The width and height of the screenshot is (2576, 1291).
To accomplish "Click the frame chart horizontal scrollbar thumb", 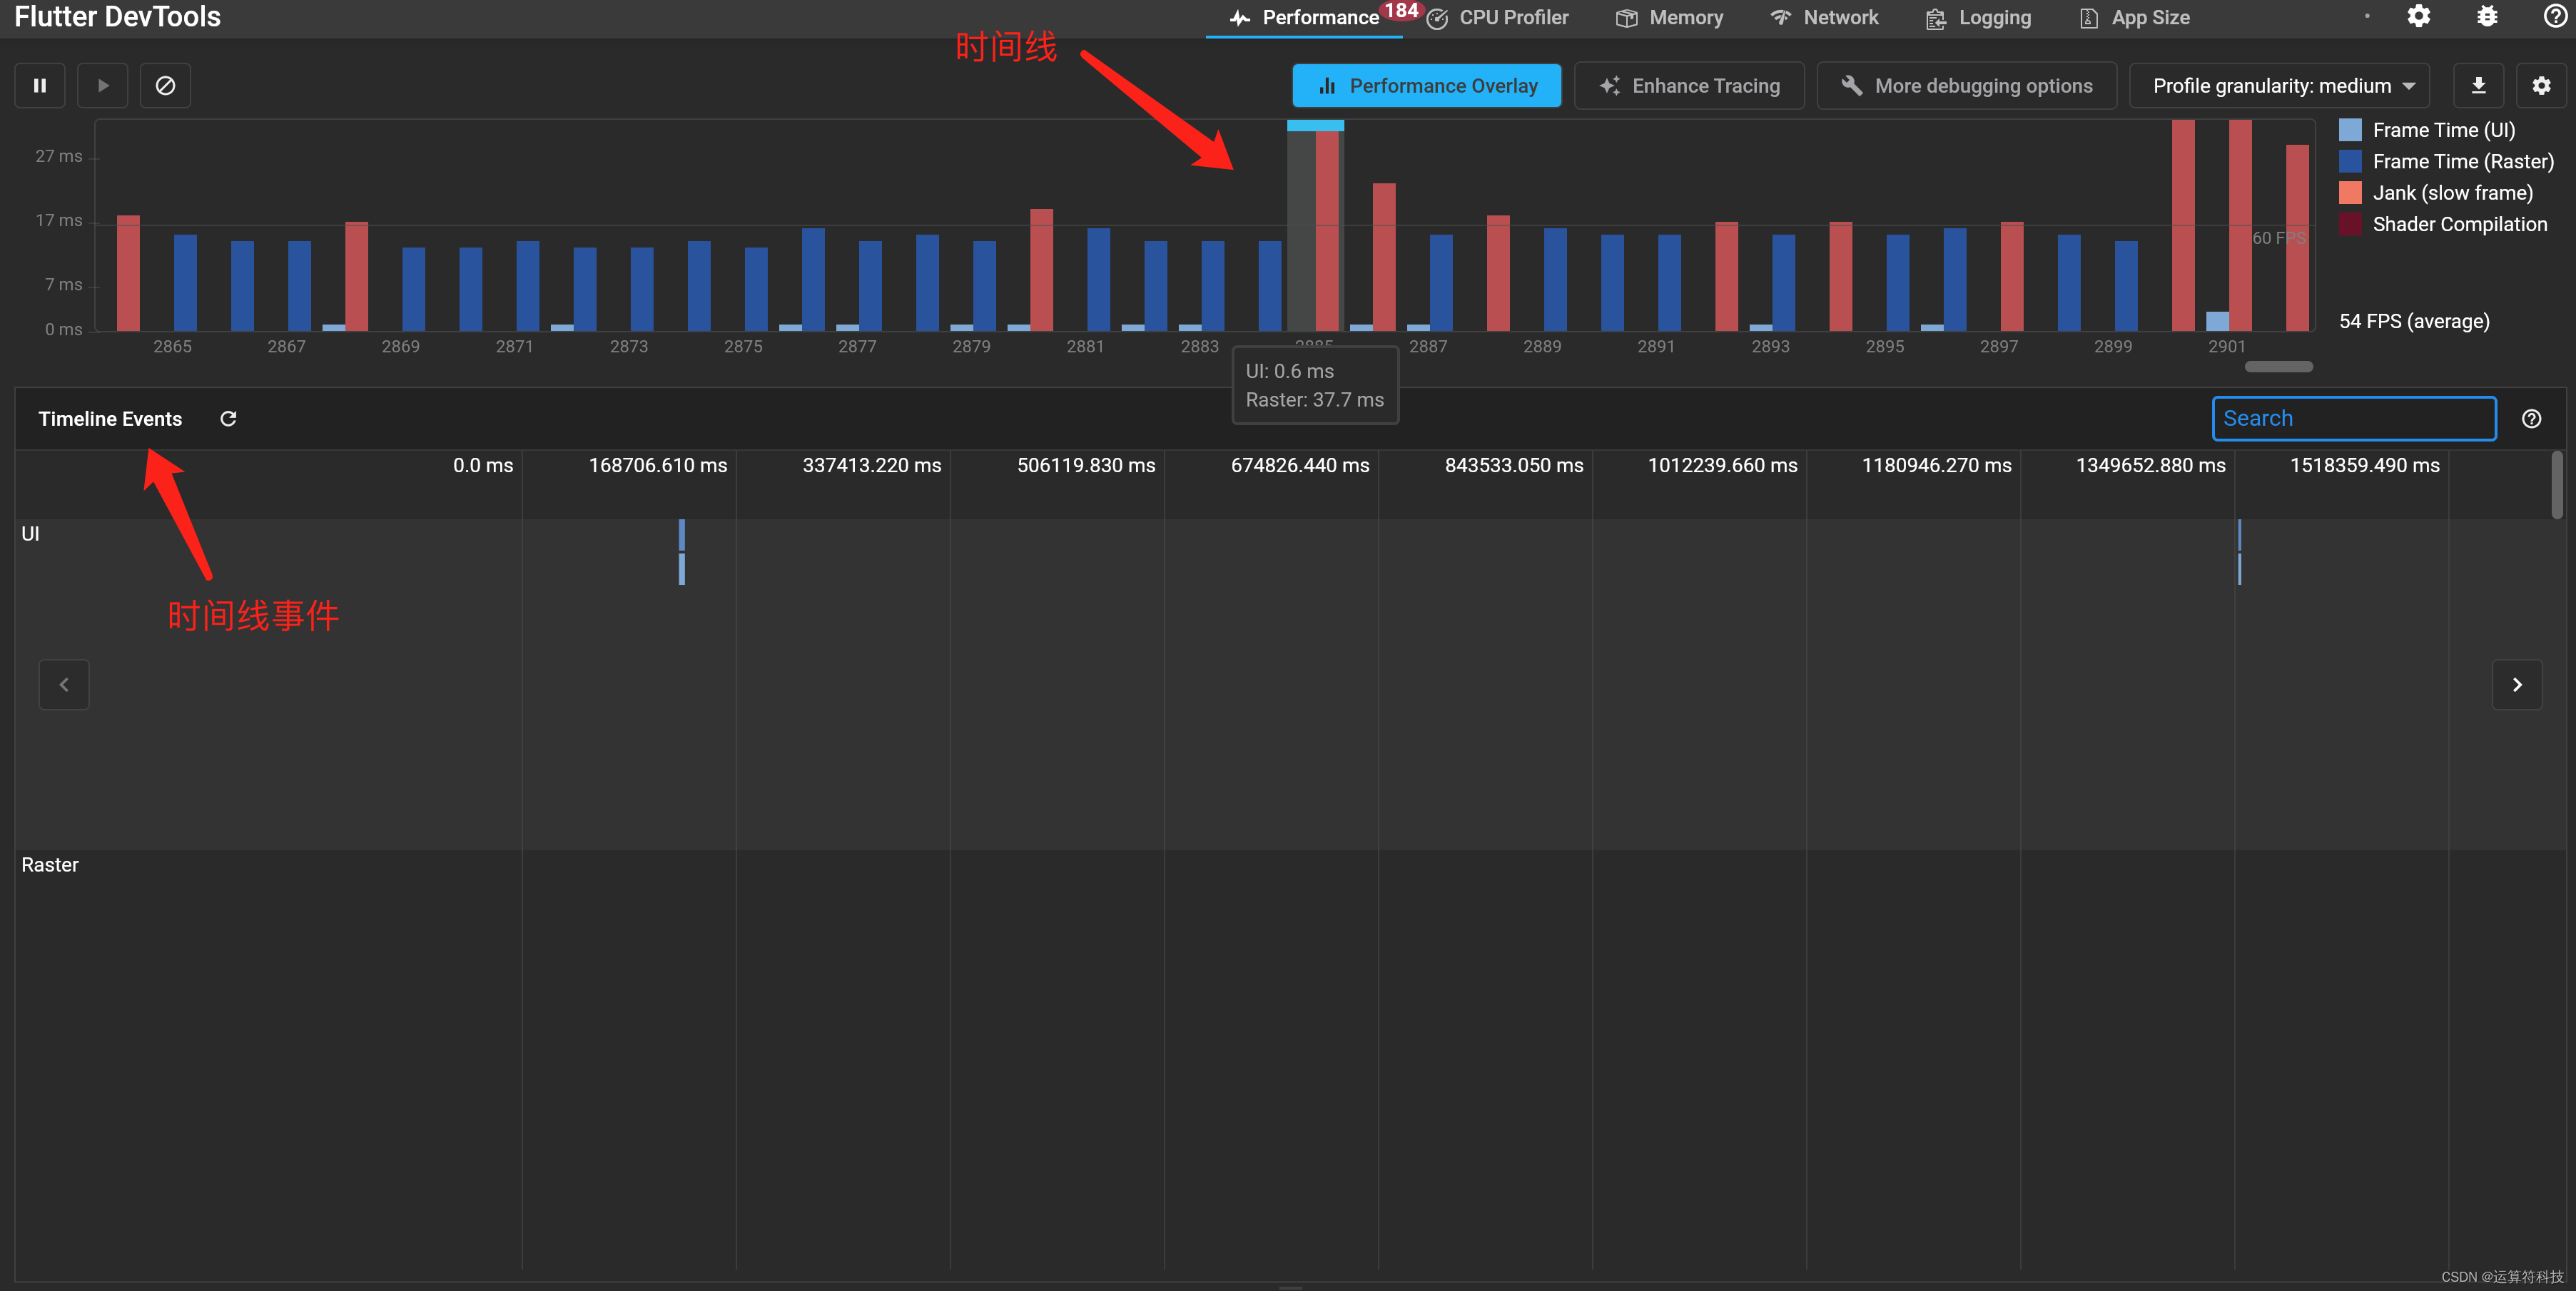I will pyautogui.click(x=2278, y=367).
